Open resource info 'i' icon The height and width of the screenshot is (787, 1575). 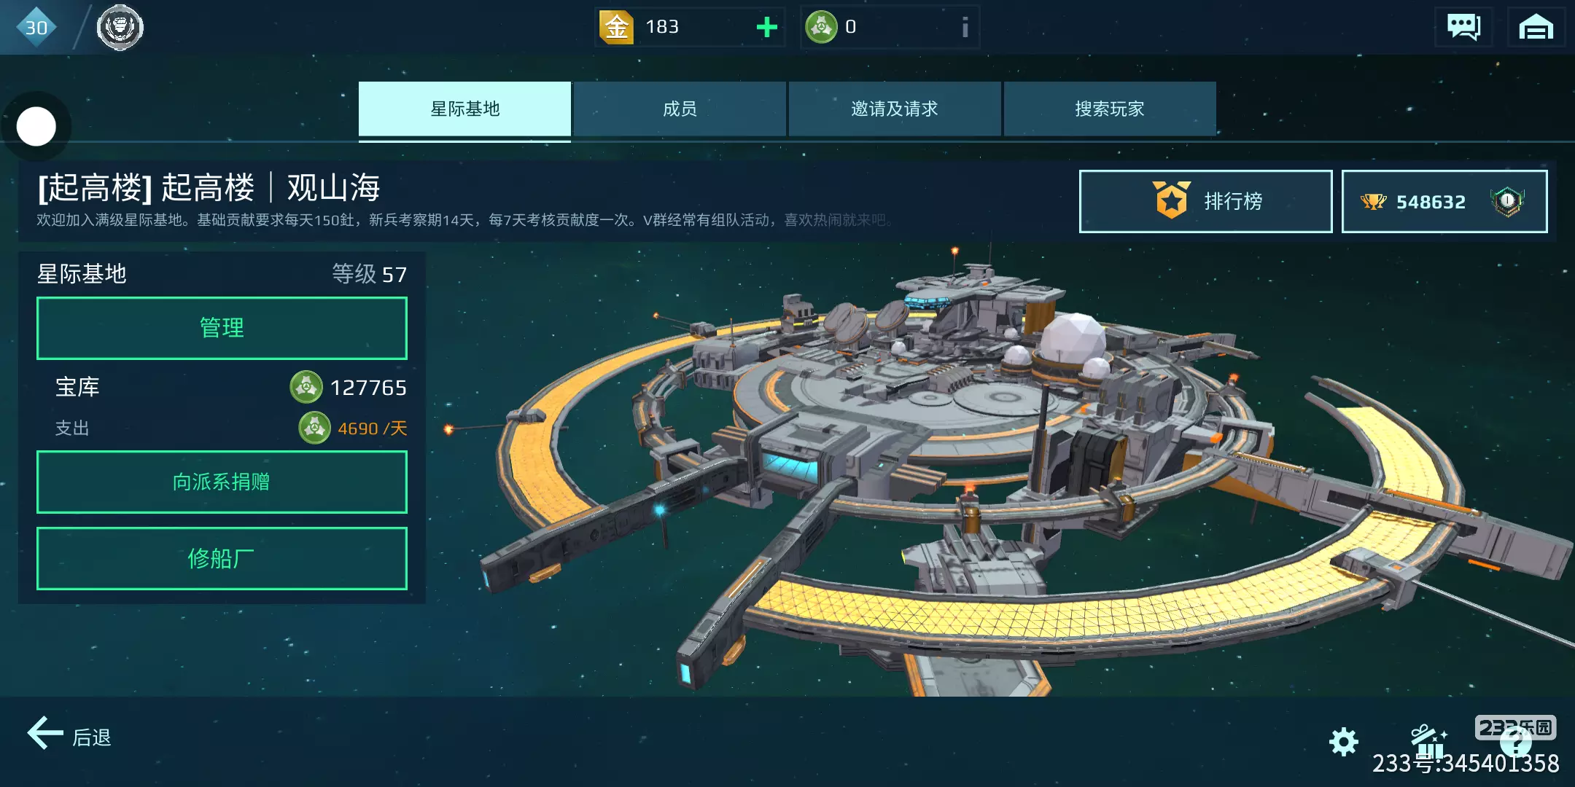point(965,28)
